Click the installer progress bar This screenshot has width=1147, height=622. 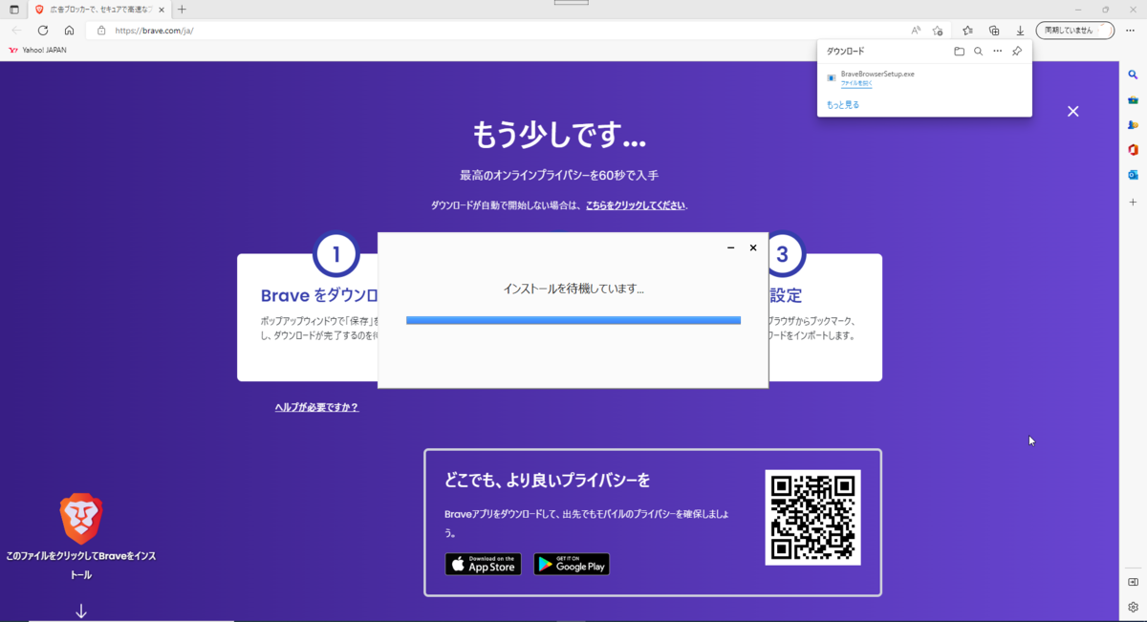point(573,321)
